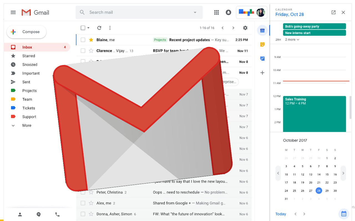Open the Tasks side panel icon
The image size is (355, 221).
click(262, 59)
